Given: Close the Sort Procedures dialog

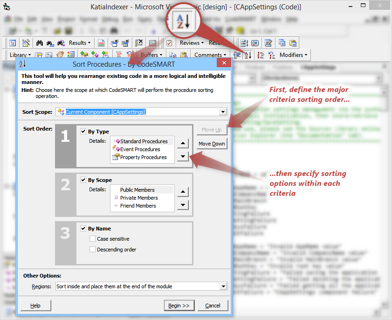Looking at the screenshot, I should click(x=224, y=63).
